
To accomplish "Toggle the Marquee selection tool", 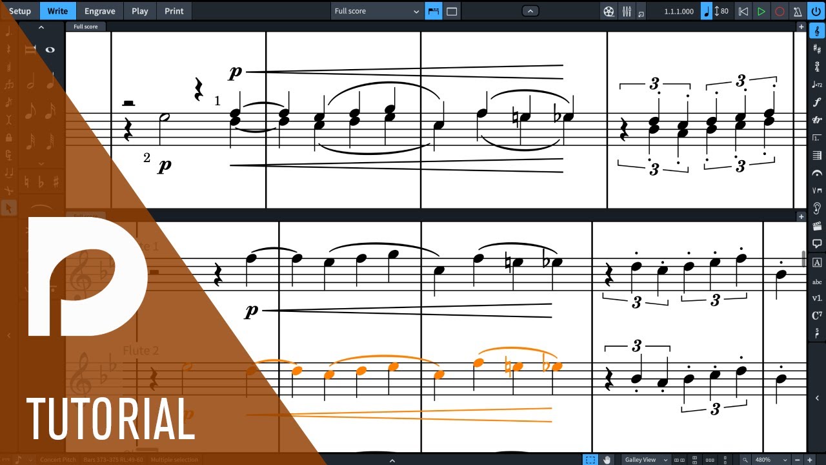I will coord(590,460).
